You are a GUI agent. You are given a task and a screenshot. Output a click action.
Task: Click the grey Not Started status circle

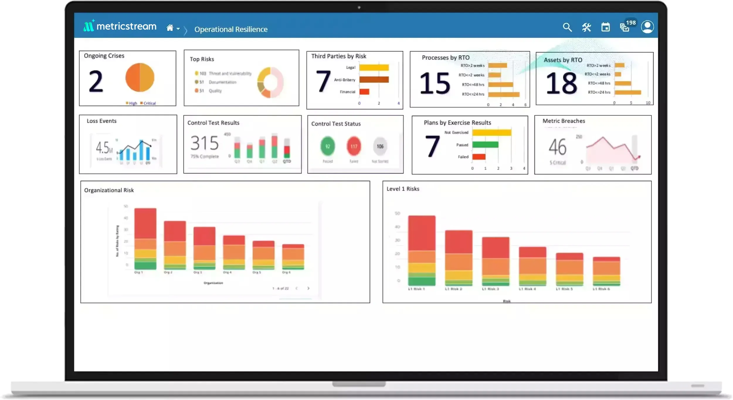click(380, 146)
